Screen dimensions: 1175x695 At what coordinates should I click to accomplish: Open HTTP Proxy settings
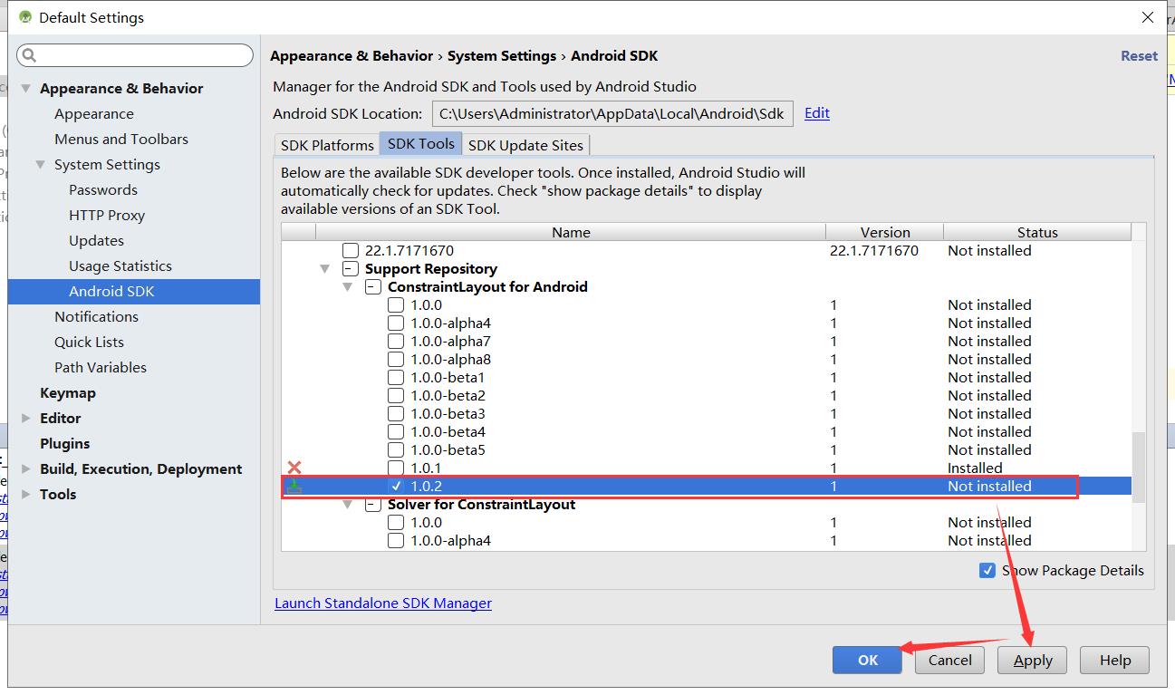pyautogui.click(x=107, y=216)
